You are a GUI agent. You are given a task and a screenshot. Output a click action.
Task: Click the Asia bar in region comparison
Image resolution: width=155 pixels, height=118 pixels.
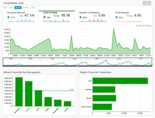point(120,81)
